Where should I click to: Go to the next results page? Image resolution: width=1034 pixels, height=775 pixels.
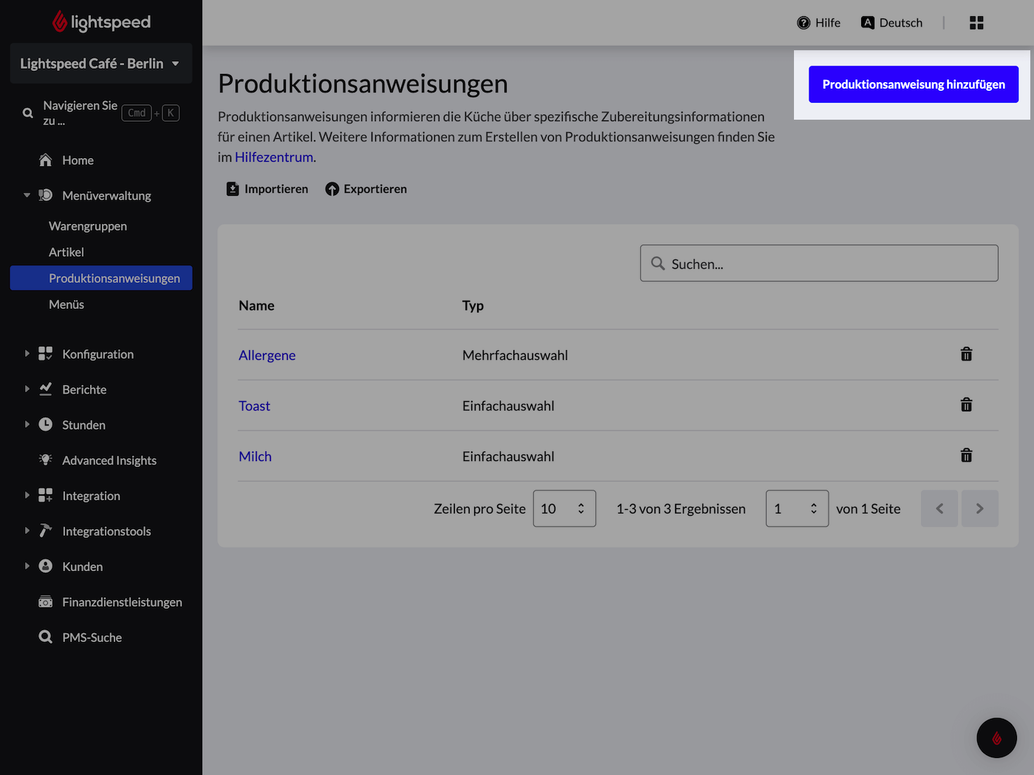(x=980, y=508)
